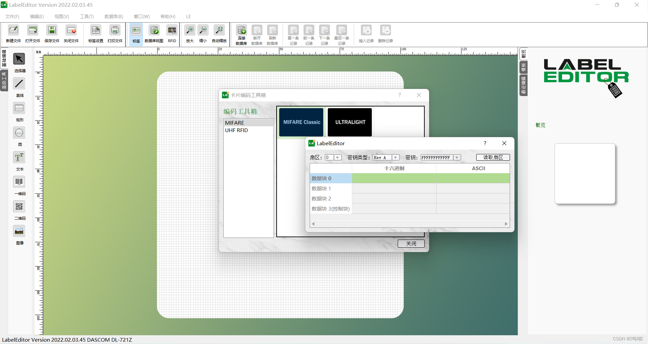Click the 十六进制 column header
The image size is (648, 344).
(394, 168)
